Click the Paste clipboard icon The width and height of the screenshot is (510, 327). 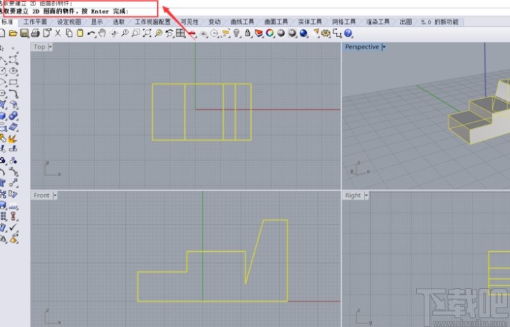pos(80,33)
